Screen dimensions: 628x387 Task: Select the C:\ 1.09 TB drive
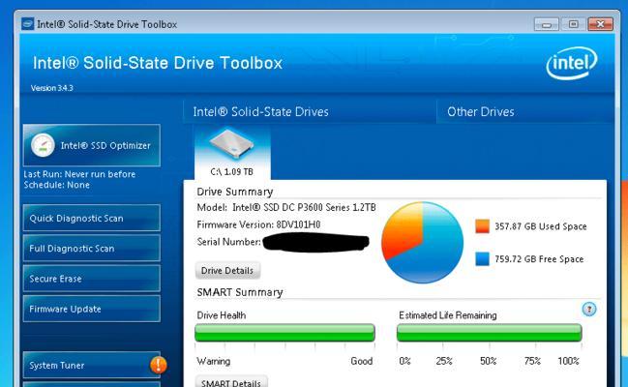coord(232,153)
